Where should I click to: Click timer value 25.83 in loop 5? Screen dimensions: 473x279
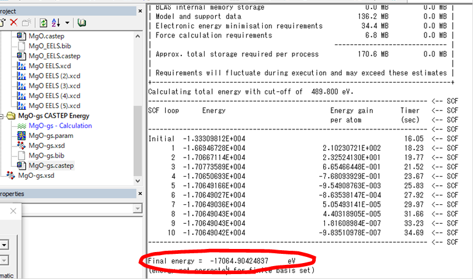click(414, 186)
